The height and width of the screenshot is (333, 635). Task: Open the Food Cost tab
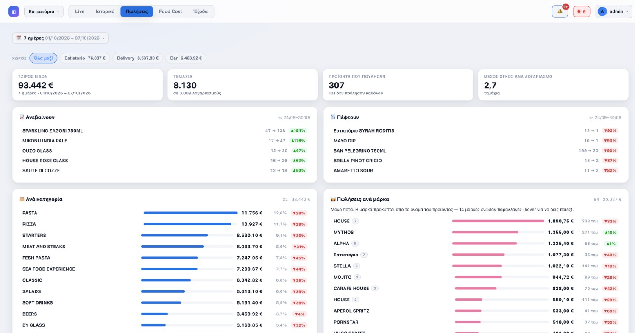pos(170,11)
